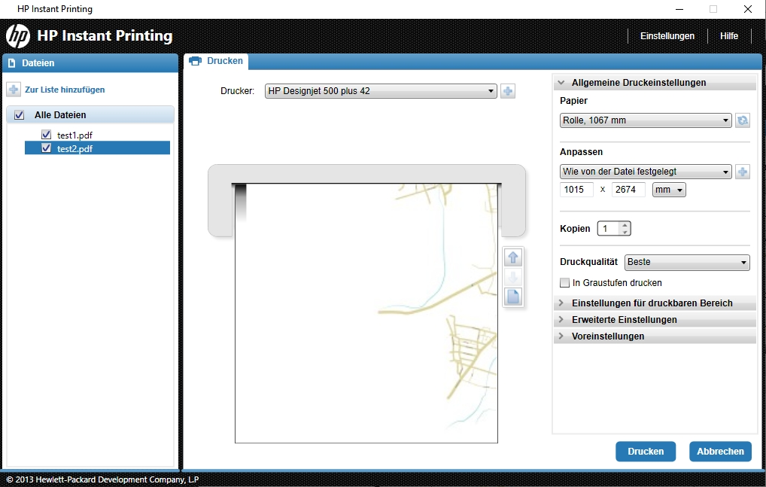Click the printer icon on Drucken tab
Screen dimensions: 766x487
click(196, 61)
